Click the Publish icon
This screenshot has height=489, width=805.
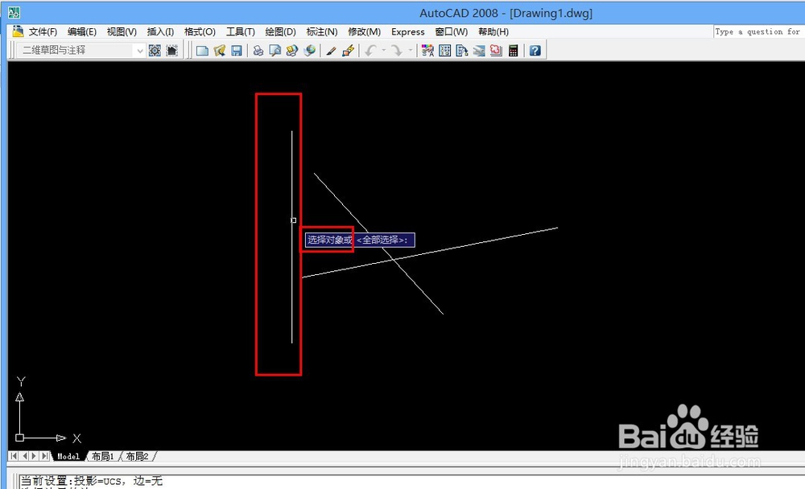coord(292,51)
